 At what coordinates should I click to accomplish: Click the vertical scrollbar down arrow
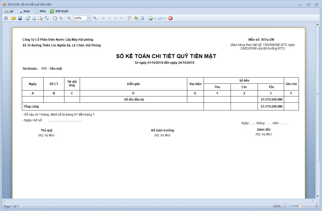point(318,196)
